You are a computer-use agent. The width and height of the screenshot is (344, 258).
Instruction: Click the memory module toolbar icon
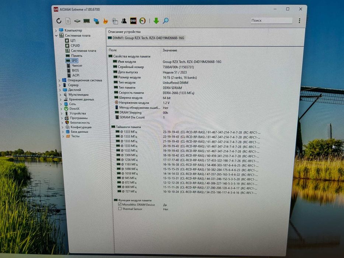tap(86, 21)
